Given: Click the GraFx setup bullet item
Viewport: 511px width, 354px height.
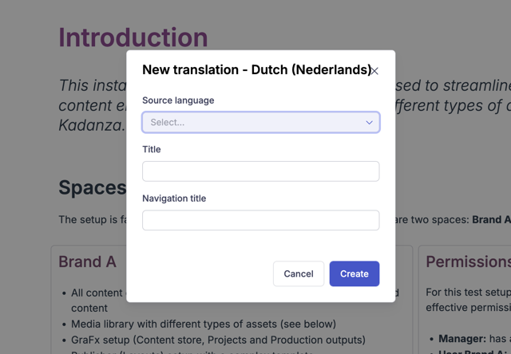Looking at the screenshot, I should (218, 340).
